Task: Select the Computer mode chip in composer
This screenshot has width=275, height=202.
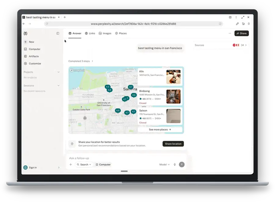Action: pyautogui.click(x=103, y=164)
